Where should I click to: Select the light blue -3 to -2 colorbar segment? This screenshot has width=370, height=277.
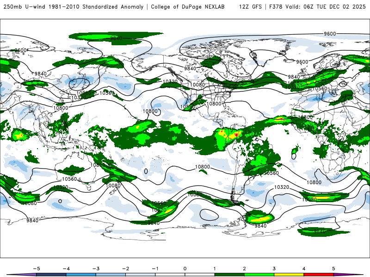pyautogui.click(x=111, y=275)
